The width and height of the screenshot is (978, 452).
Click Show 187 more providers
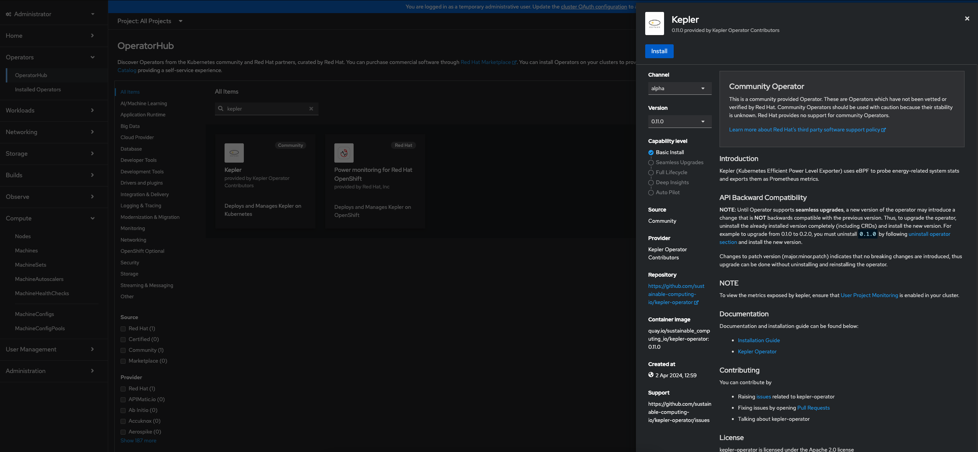click(x=138, y=440)
